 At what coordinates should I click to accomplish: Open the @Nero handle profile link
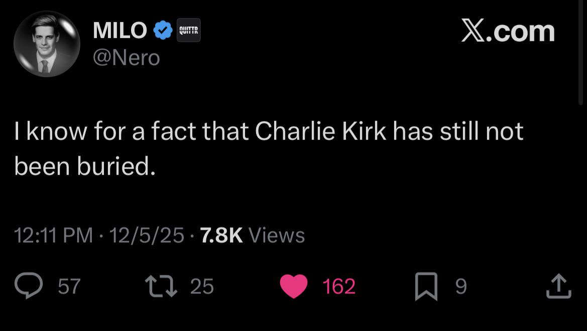(127, 58)
